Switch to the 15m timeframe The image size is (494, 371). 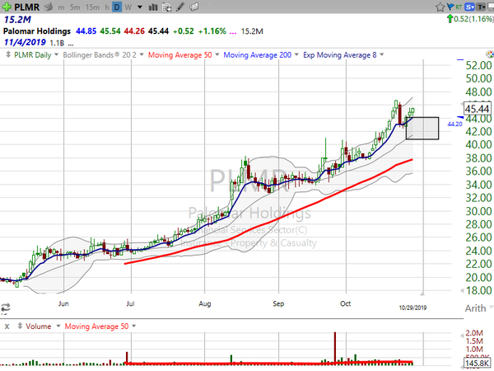click(92, 7)
